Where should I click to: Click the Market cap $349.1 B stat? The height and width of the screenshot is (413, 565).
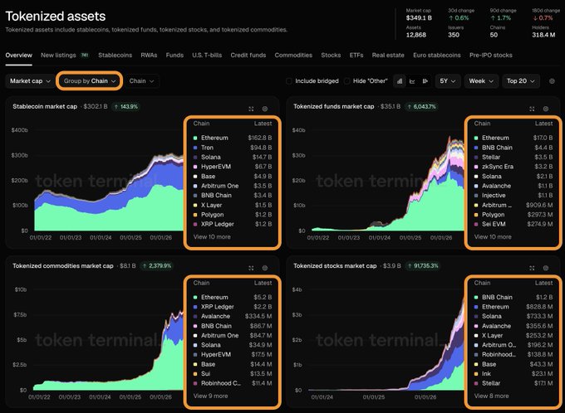(419, 14)
